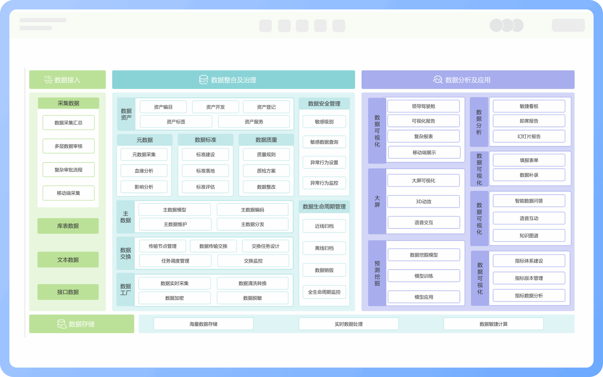Image resolution: width=603 pixels, height=377 pixels.
Task: Click the storage icon beside 数据存储
Action: coord(62,324)
